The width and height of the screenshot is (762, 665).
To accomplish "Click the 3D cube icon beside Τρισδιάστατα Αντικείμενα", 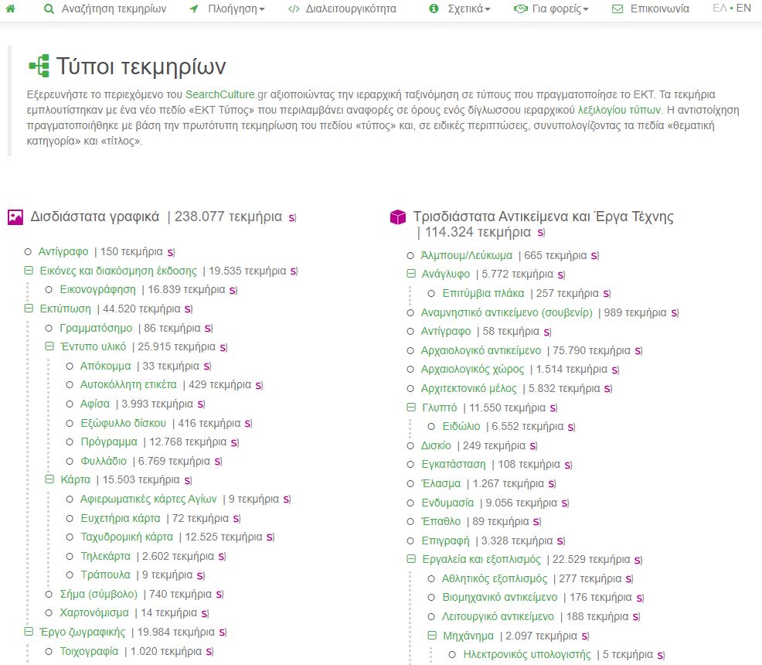I will tap(399, 217).
